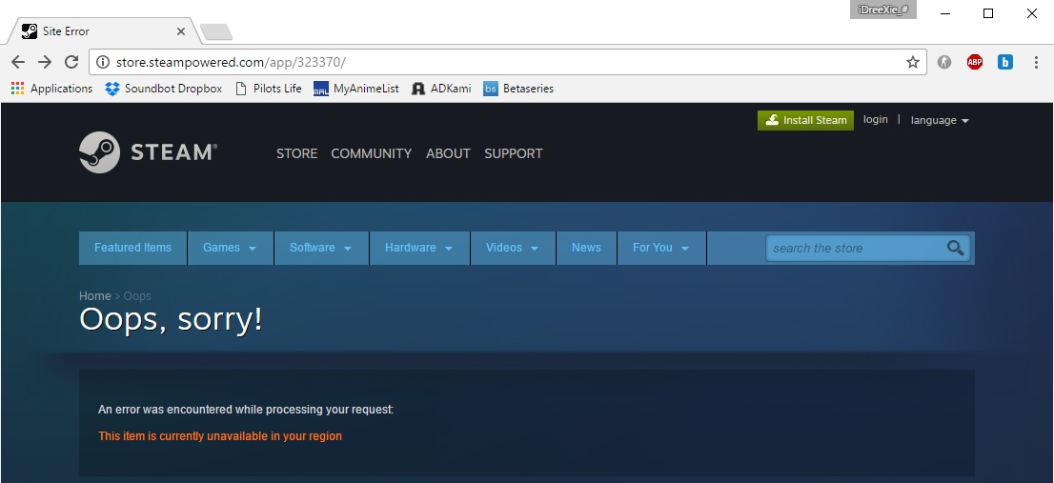Open the Pilots Life bookmark

pyautogui.click(x=268, y=88)
